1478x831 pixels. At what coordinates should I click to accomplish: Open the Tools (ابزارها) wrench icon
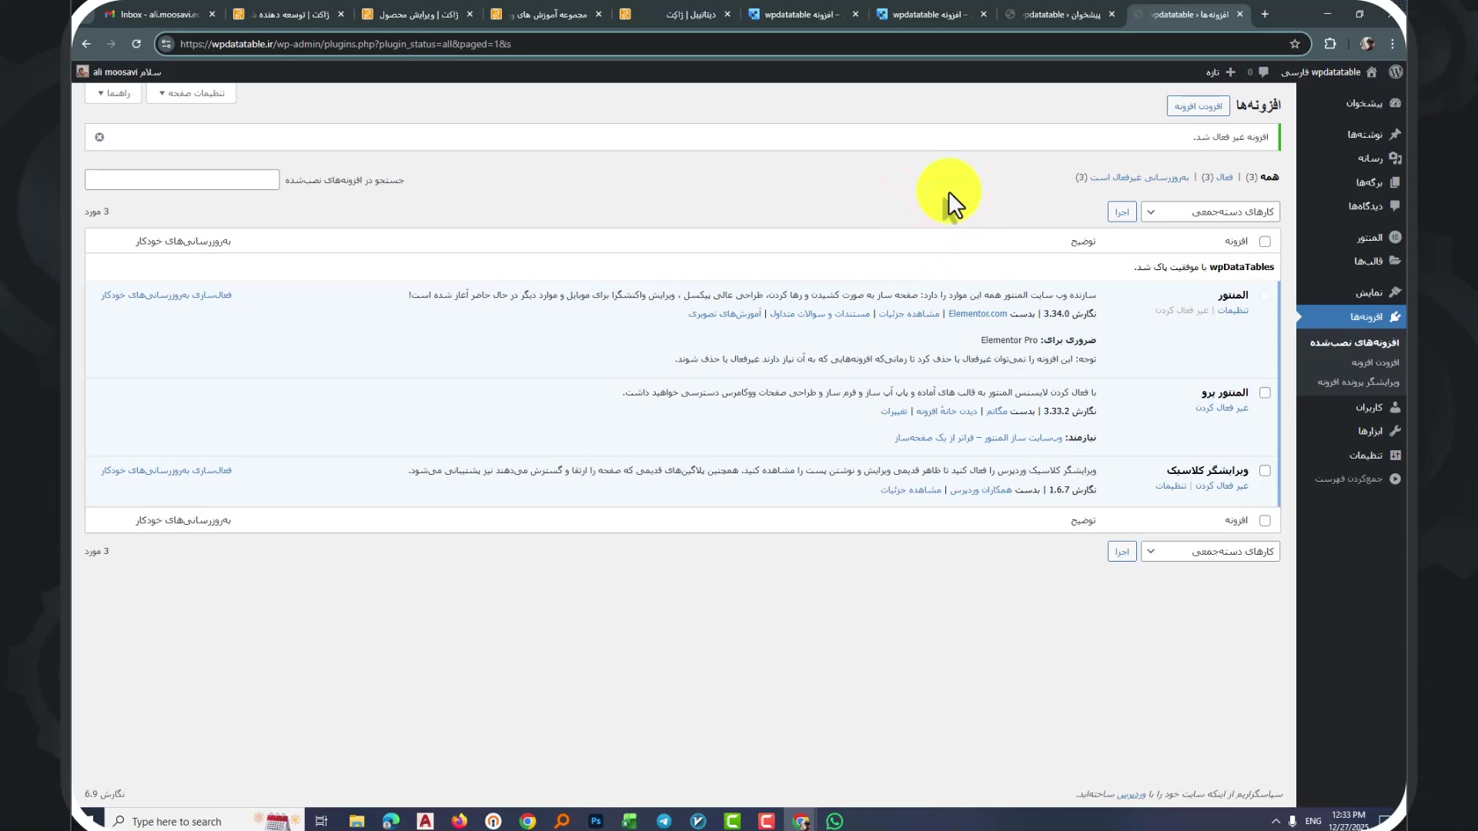click(1395, 431)
